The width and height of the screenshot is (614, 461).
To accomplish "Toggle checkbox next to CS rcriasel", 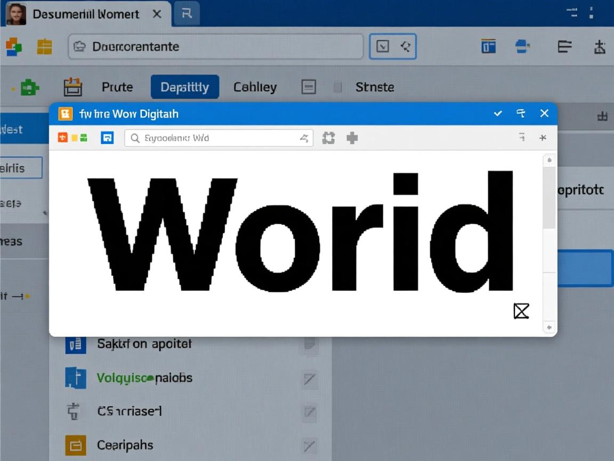I will coord(310,412).
